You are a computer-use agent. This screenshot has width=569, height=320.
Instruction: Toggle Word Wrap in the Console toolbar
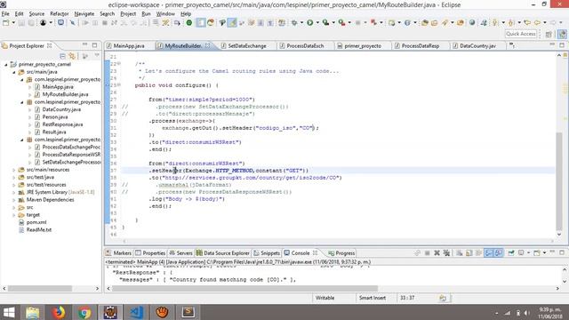coord(478,252)
